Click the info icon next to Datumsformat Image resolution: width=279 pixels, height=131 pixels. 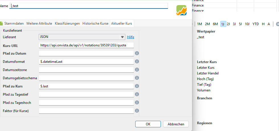[x=137, y=61]
